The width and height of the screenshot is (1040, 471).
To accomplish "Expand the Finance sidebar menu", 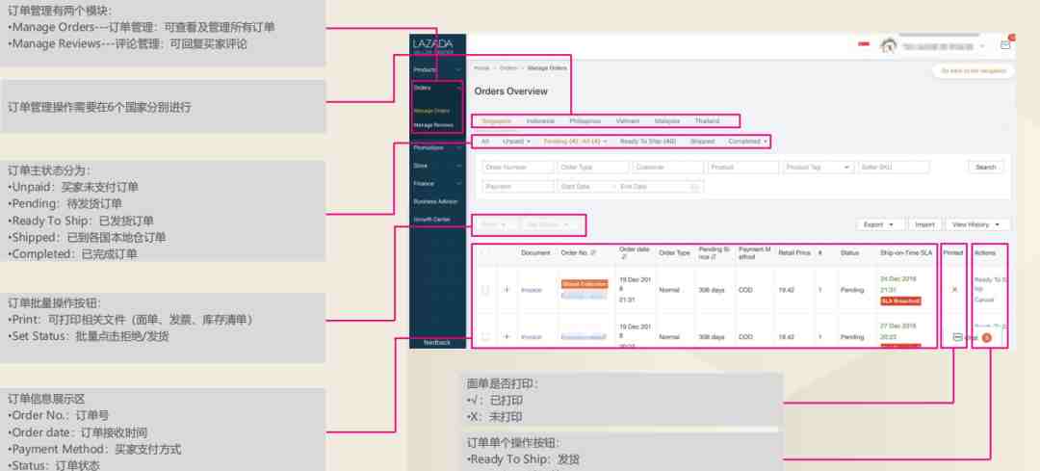I will click(436, 184).
